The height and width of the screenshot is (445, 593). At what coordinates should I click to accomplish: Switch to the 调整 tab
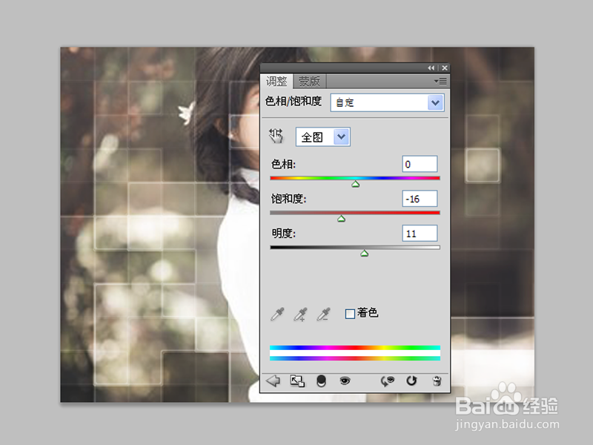pyautogui.click(x=276, y=82)
